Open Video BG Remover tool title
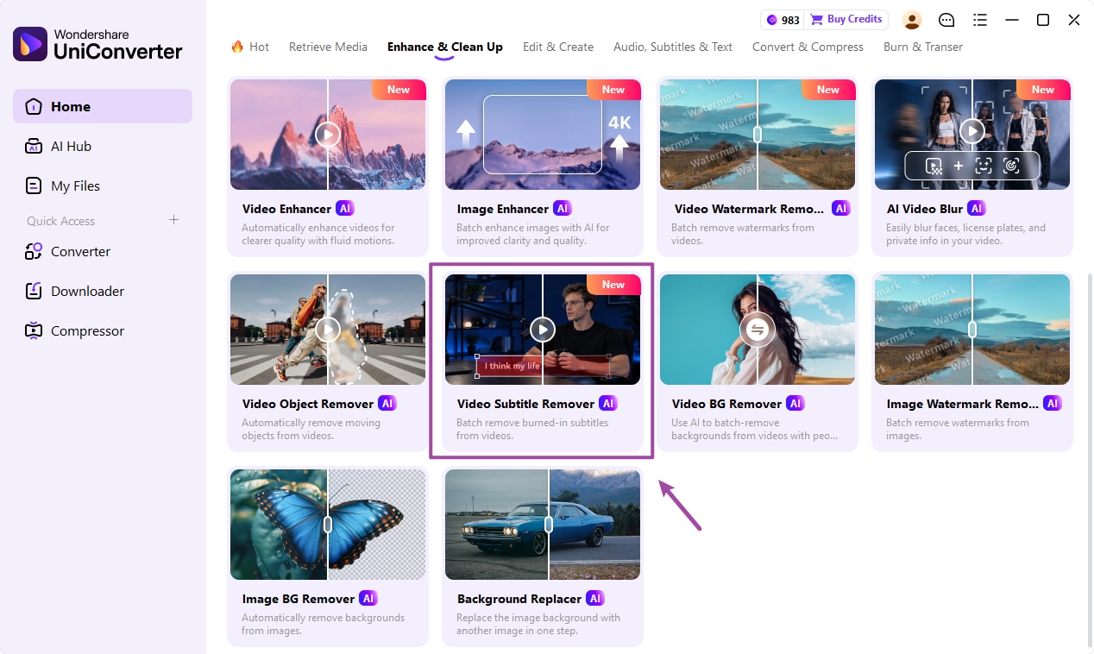Image resolution: width=1094 pixels, height=654 pixels. pos(726,404)
